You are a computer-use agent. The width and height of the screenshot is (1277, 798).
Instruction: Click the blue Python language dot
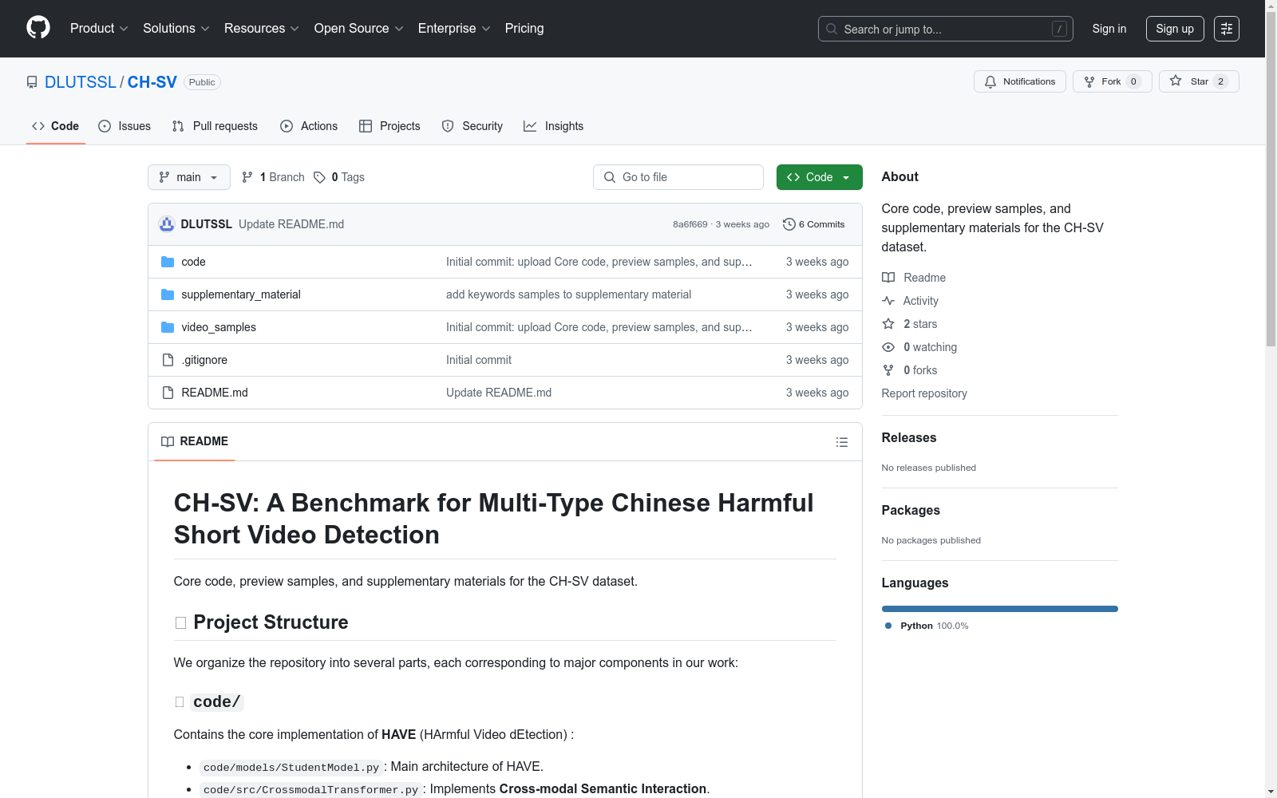click(888, 626)
